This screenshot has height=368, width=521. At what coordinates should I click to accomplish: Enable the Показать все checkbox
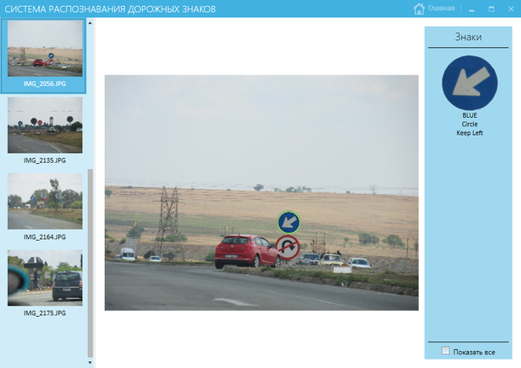point(446,351)
